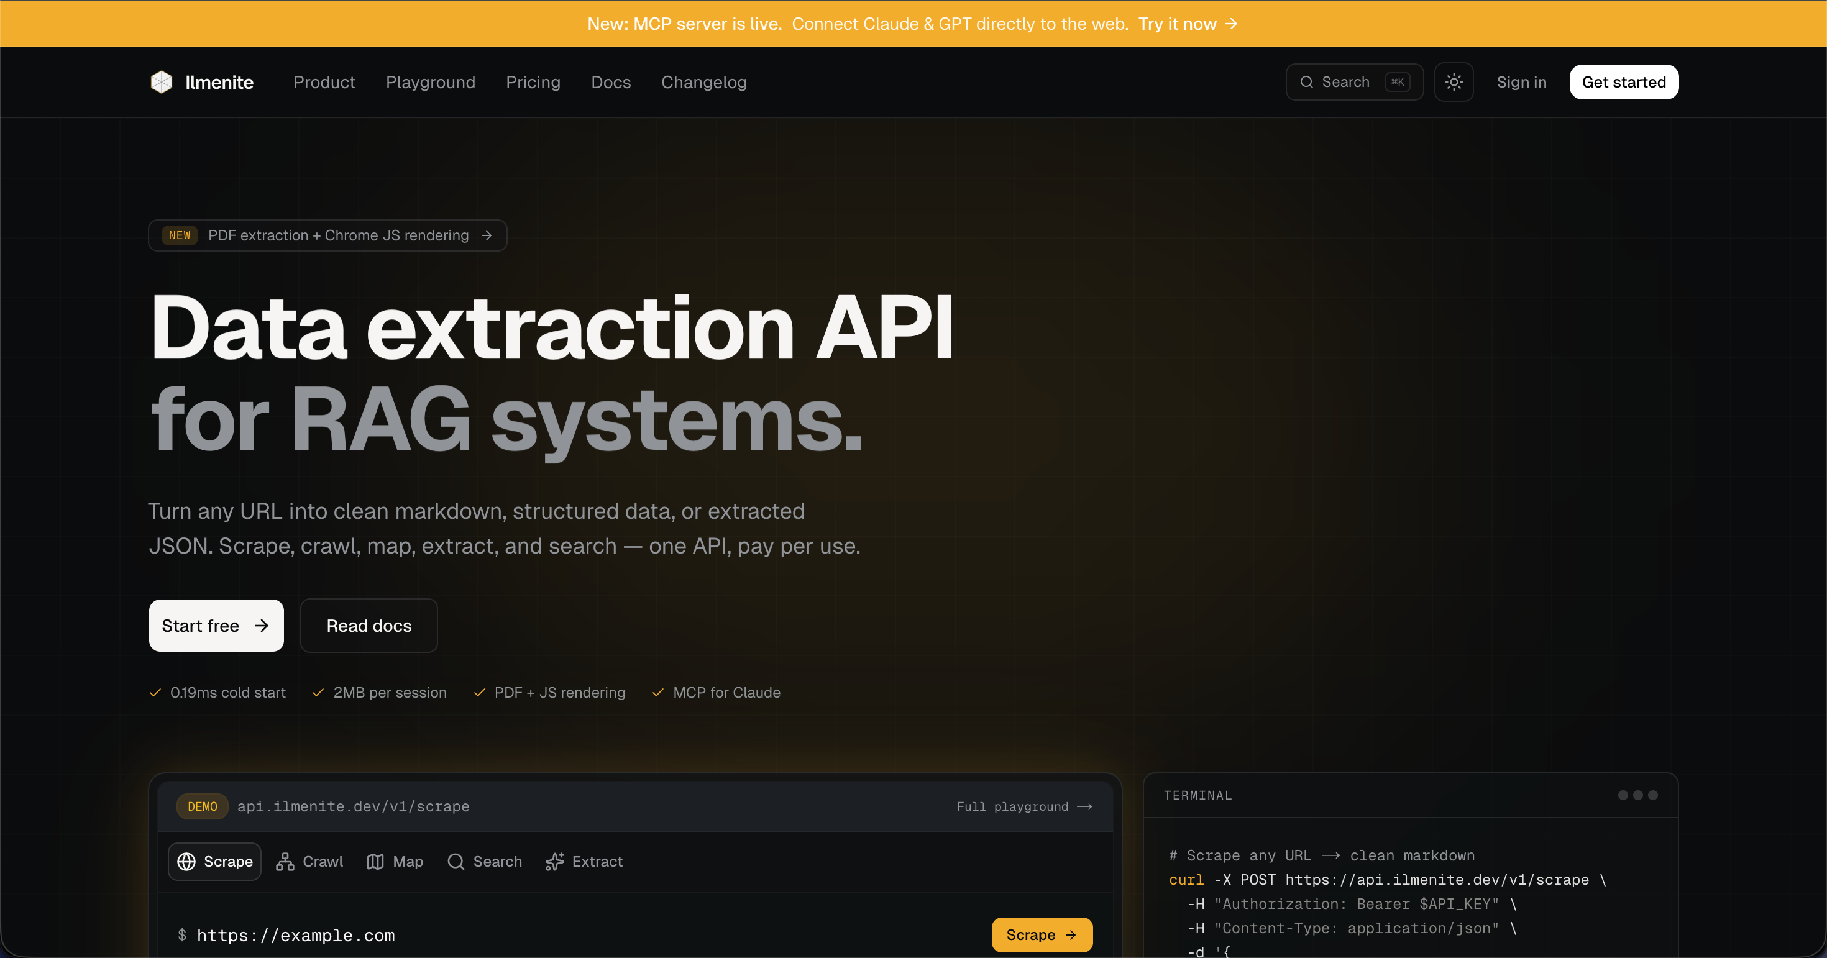The height and width of the screenshot is (958, 1827).
Task: Click the Get started button
Action: (1623, 82)
